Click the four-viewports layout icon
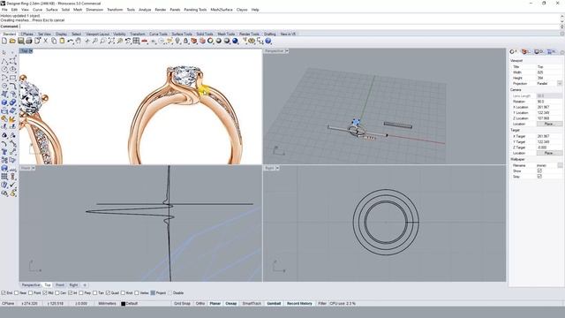This screenshot has height=318, width=565. click(136, 42)
